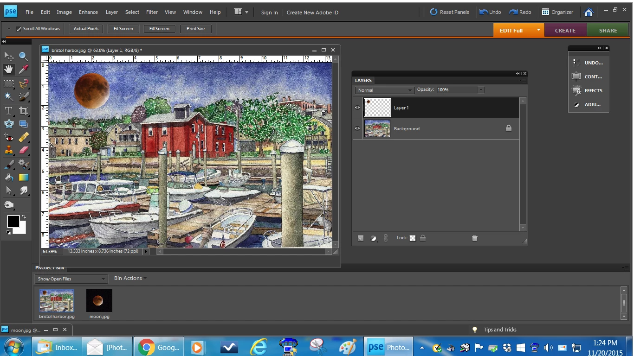Open the Organizer
634x356 pixels.
click(557, 12)
